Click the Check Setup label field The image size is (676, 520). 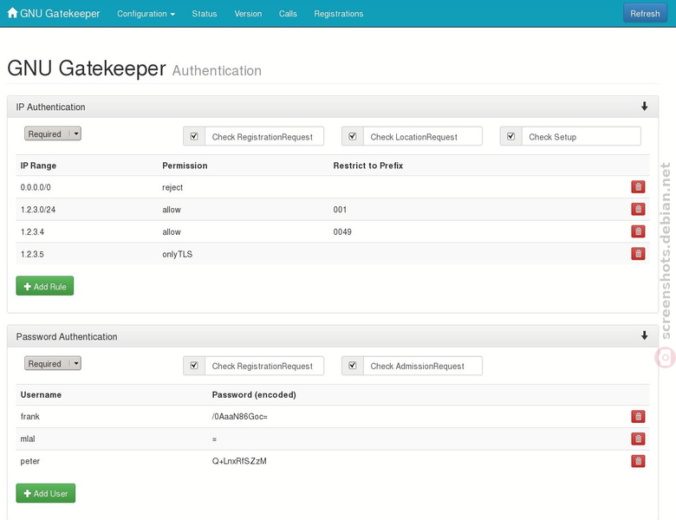[x=582, y=136]
